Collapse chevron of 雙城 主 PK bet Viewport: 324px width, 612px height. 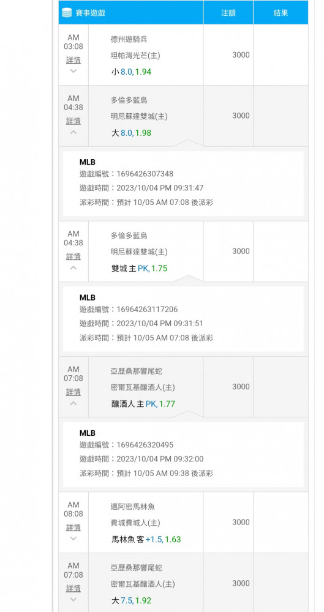pyautogui.click(x=73, y=267)
